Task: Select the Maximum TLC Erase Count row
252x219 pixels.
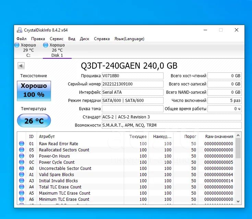Action: [126, 193]
